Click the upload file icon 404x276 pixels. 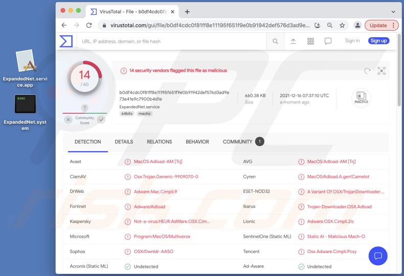[x=293, y=41]
